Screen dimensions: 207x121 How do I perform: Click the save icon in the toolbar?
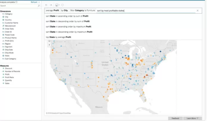point(56,5)
